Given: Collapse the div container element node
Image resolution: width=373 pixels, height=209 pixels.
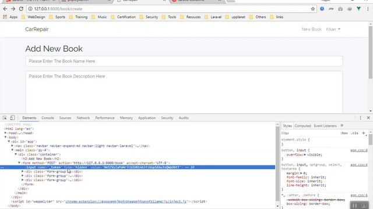Looking at the screenshot, I should click(16, 154).
